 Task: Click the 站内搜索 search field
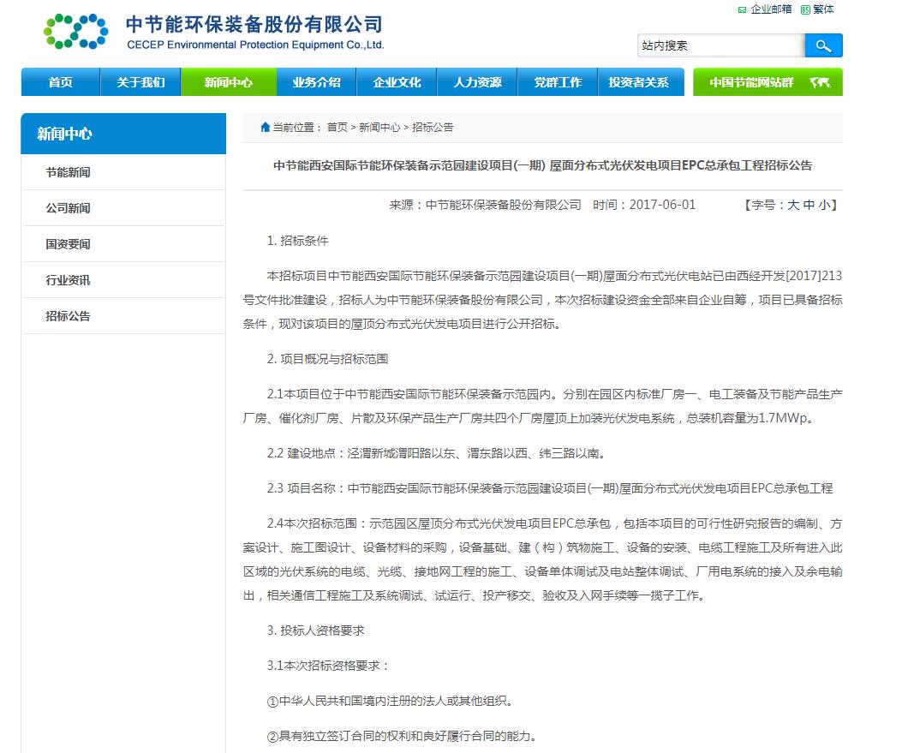pos(721,45)
